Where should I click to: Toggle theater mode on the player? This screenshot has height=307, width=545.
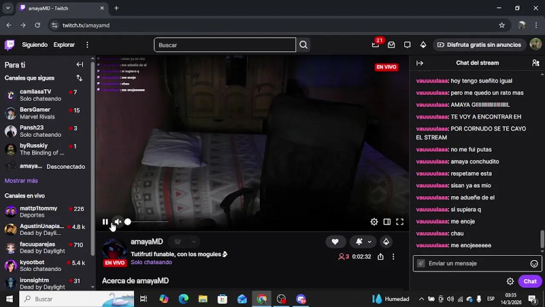pyautogui.click(x=387, y=222)
